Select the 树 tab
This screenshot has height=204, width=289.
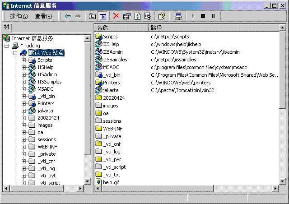(x=7, y=27)
